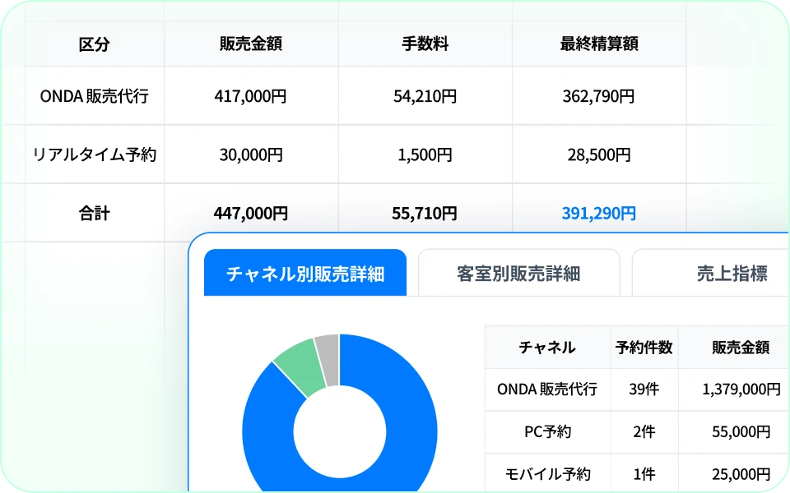Click the 区分 column header
Viewport: 790px width, 493px height.
(94, 44)
